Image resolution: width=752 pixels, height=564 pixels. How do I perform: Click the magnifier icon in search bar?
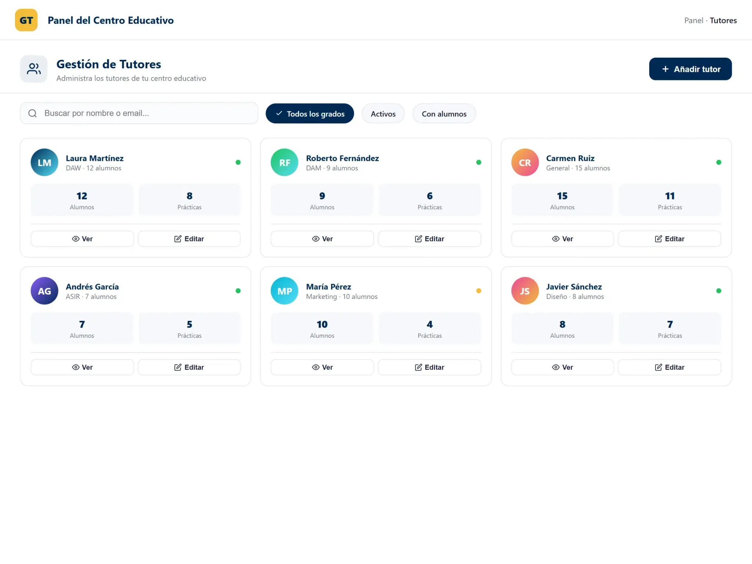coord(33,113)
